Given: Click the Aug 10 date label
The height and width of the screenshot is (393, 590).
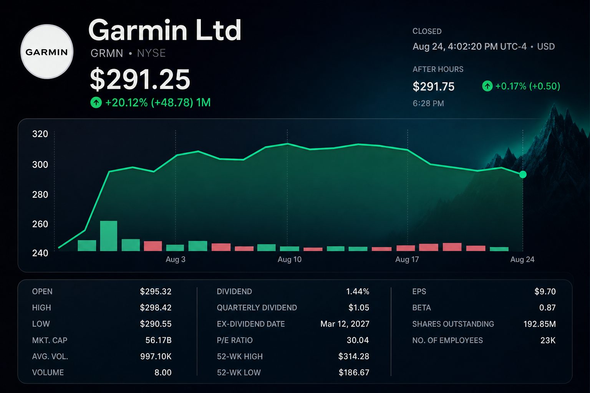Looking at the screenshot, I should pyautogui.click(x=290, y=259).
